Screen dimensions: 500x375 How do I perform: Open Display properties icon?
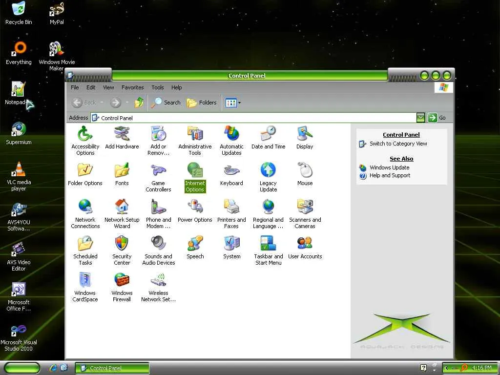[x=305, y=138]
